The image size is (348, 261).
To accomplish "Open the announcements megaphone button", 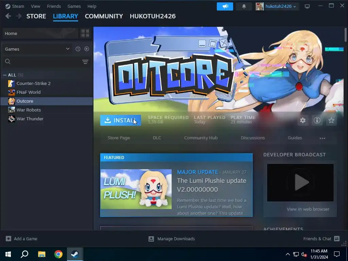I will point(225,6).
